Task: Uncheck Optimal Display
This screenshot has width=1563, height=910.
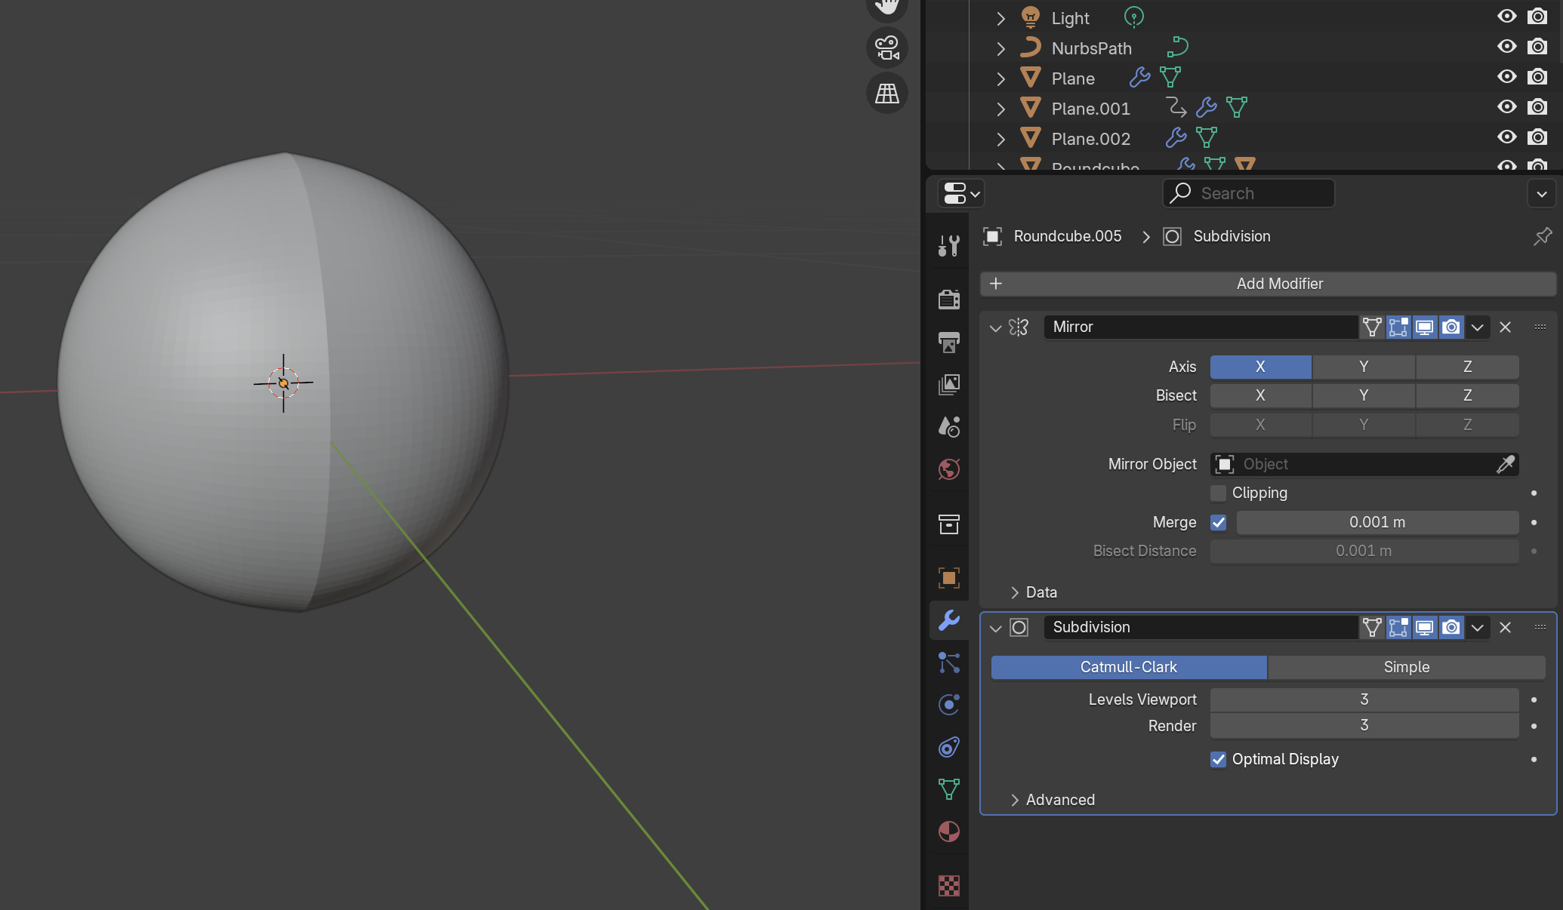Action: click(x=1218, y=759)
